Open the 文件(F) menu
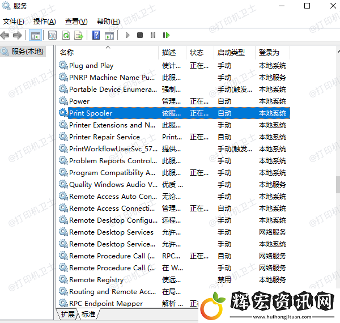340x323 pixels. 13,22
